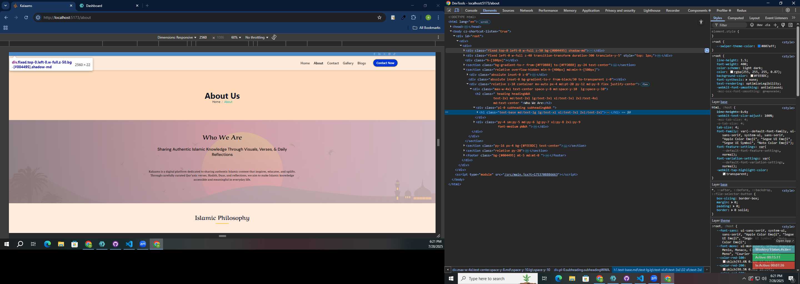Viewport: 800px width, 284px height.
Task: Switch to the Computed styles tab
Action: (735, 18)
